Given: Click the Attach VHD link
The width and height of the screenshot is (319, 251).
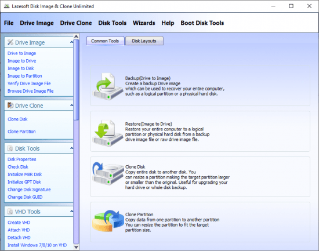Looking at the screenshot, I should [x=19, y=230].
